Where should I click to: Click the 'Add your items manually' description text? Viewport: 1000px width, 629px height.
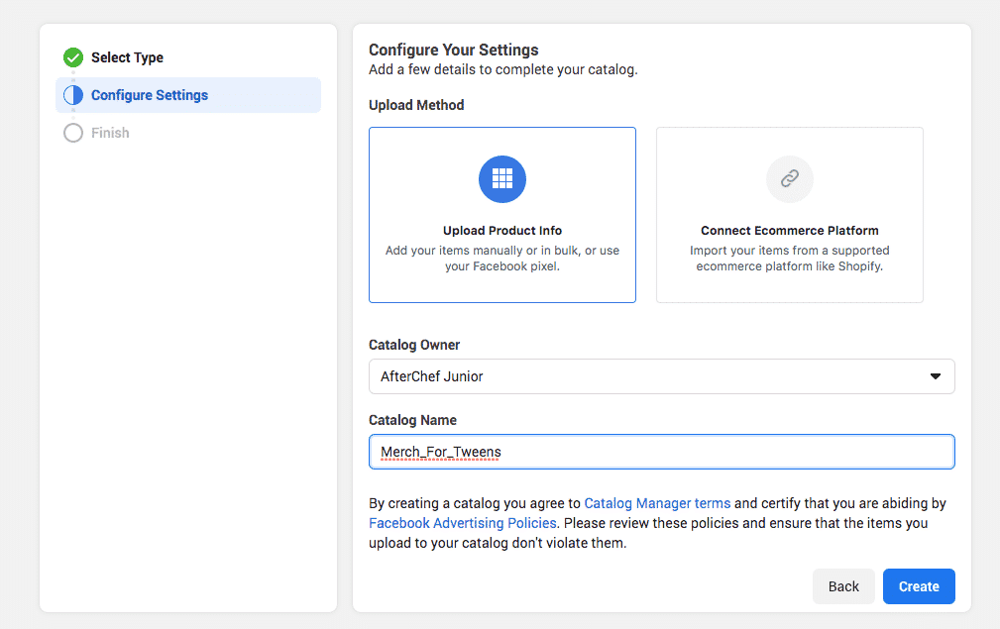pyautogui.click(x=502, y=259)
